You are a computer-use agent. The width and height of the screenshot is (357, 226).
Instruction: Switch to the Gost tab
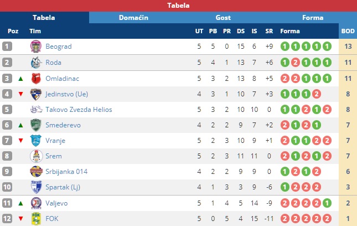[x=223, y=18]
